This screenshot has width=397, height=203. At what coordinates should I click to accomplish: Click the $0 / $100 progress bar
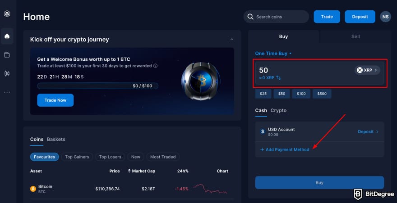click(98, 86)
